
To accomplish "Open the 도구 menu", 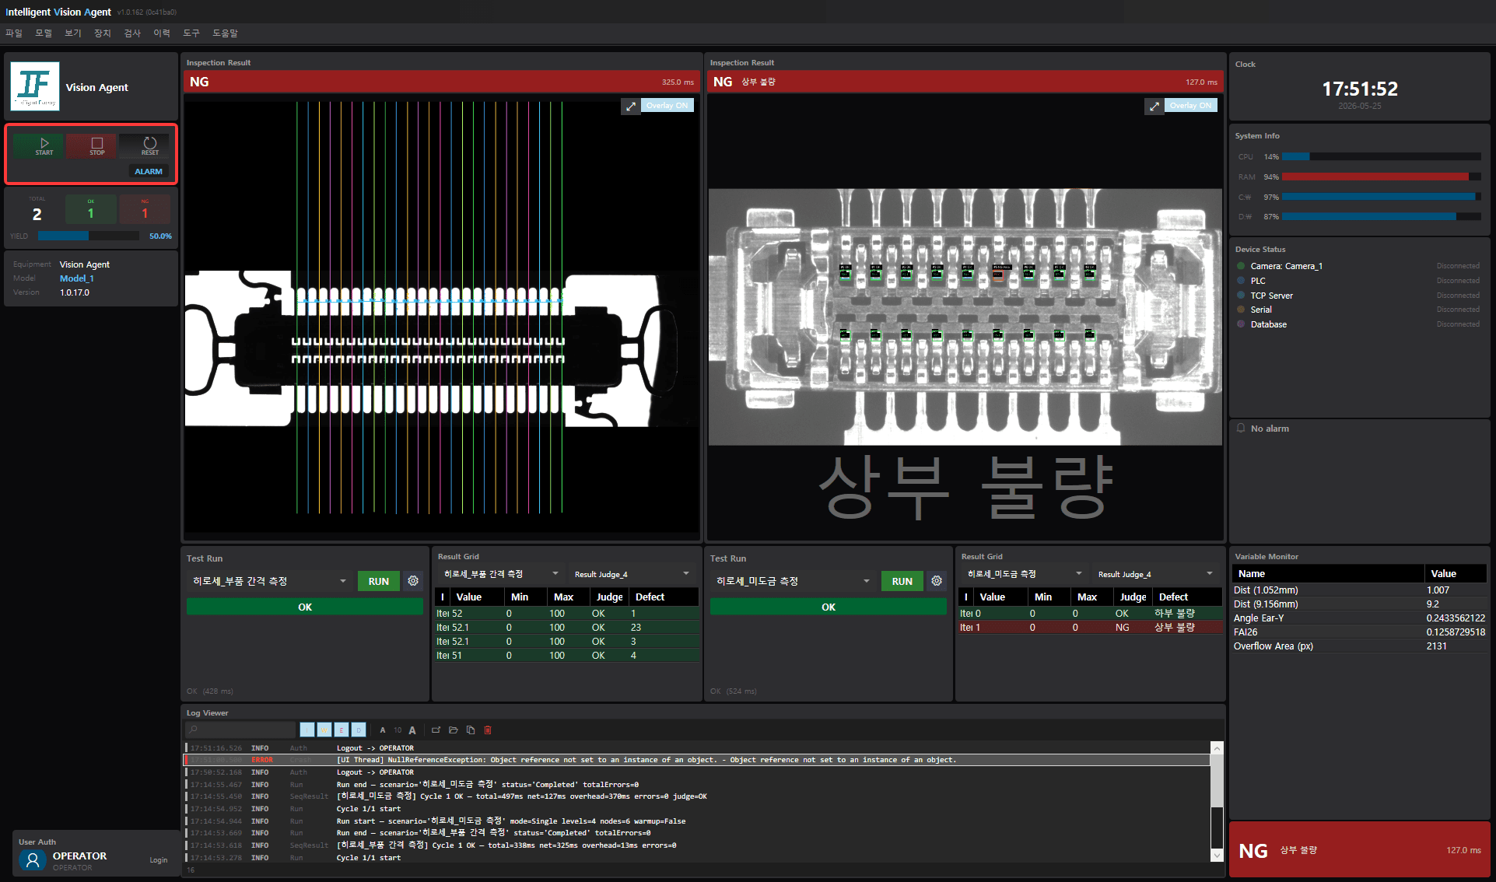I will click(x=191, y=33).
